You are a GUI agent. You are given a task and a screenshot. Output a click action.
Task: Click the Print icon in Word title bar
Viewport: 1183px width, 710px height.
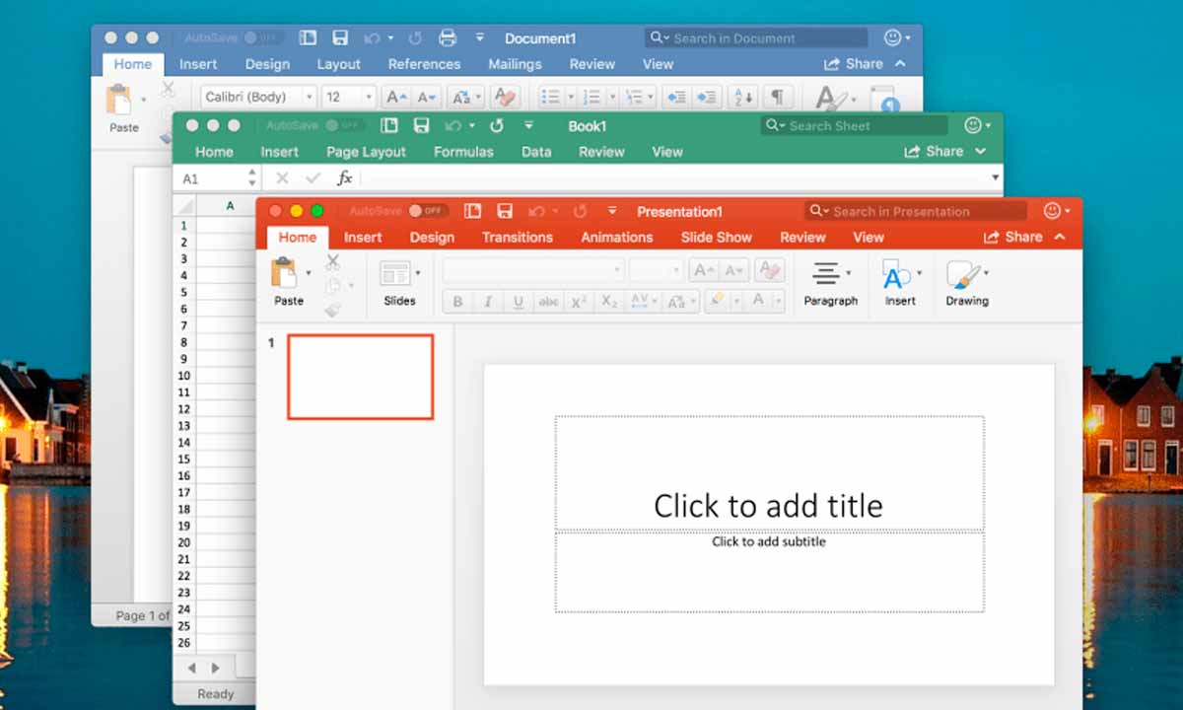[447, 38]
